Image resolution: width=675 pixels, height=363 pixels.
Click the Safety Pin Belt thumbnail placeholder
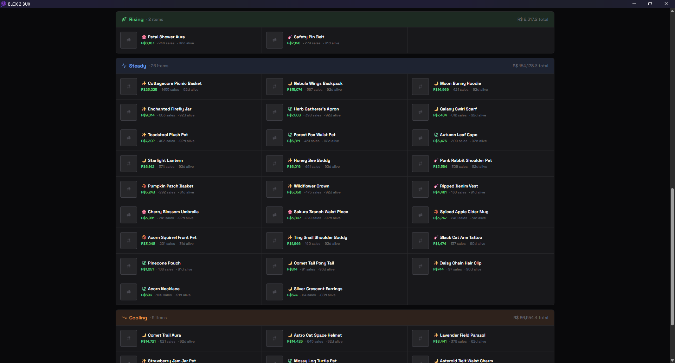pos(274,40)
